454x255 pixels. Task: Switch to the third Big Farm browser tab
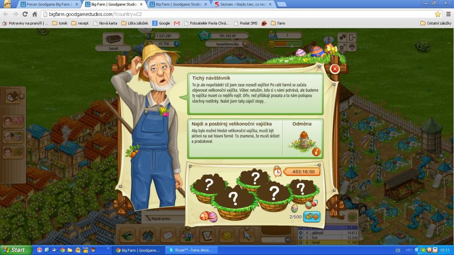click(x=178, y=5)
